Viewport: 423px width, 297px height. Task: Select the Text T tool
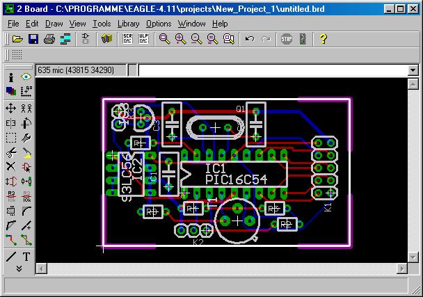pos(26,257)
